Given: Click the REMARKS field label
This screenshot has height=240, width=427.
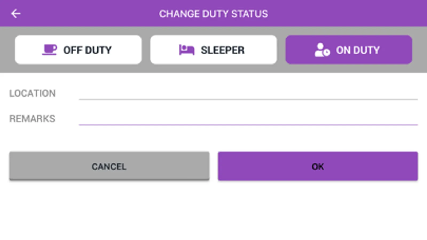Looking at the screenshot, I should [32, 119].
